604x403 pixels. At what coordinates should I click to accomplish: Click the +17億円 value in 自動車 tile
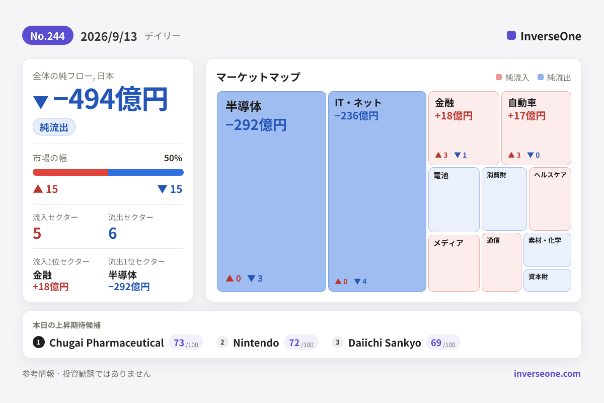[x=526, y=116]
